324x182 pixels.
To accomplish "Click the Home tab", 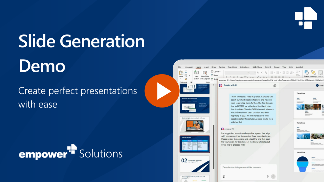I will click(x=198, y=67).
